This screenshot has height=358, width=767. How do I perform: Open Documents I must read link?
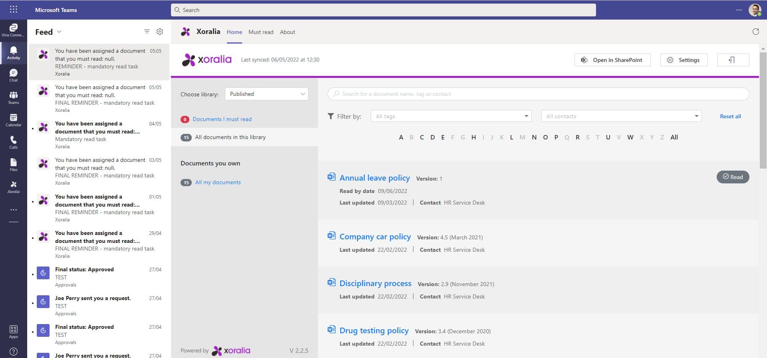(222, 119)
